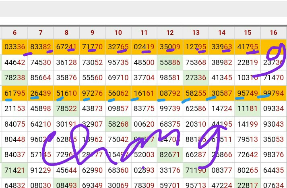Click column header 13
This screenshot has width=287, height=188.
tap(196, 33)
